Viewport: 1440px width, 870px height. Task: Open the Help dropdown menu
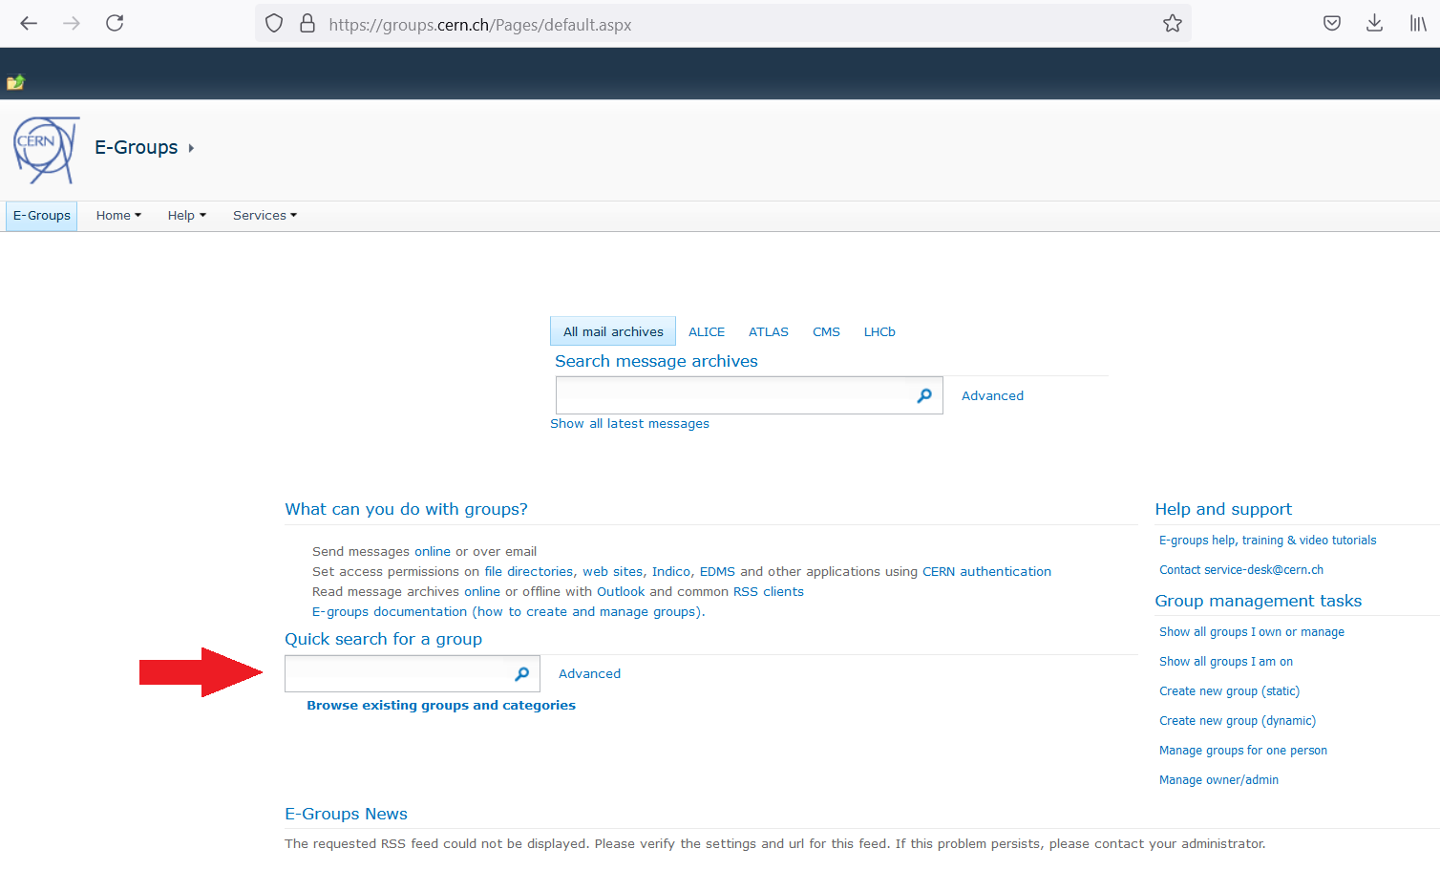click(187, 216)
